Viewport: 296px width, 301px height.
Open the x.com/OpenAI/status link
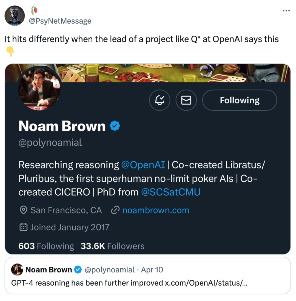pyautogui.click(x=206, y=283)
